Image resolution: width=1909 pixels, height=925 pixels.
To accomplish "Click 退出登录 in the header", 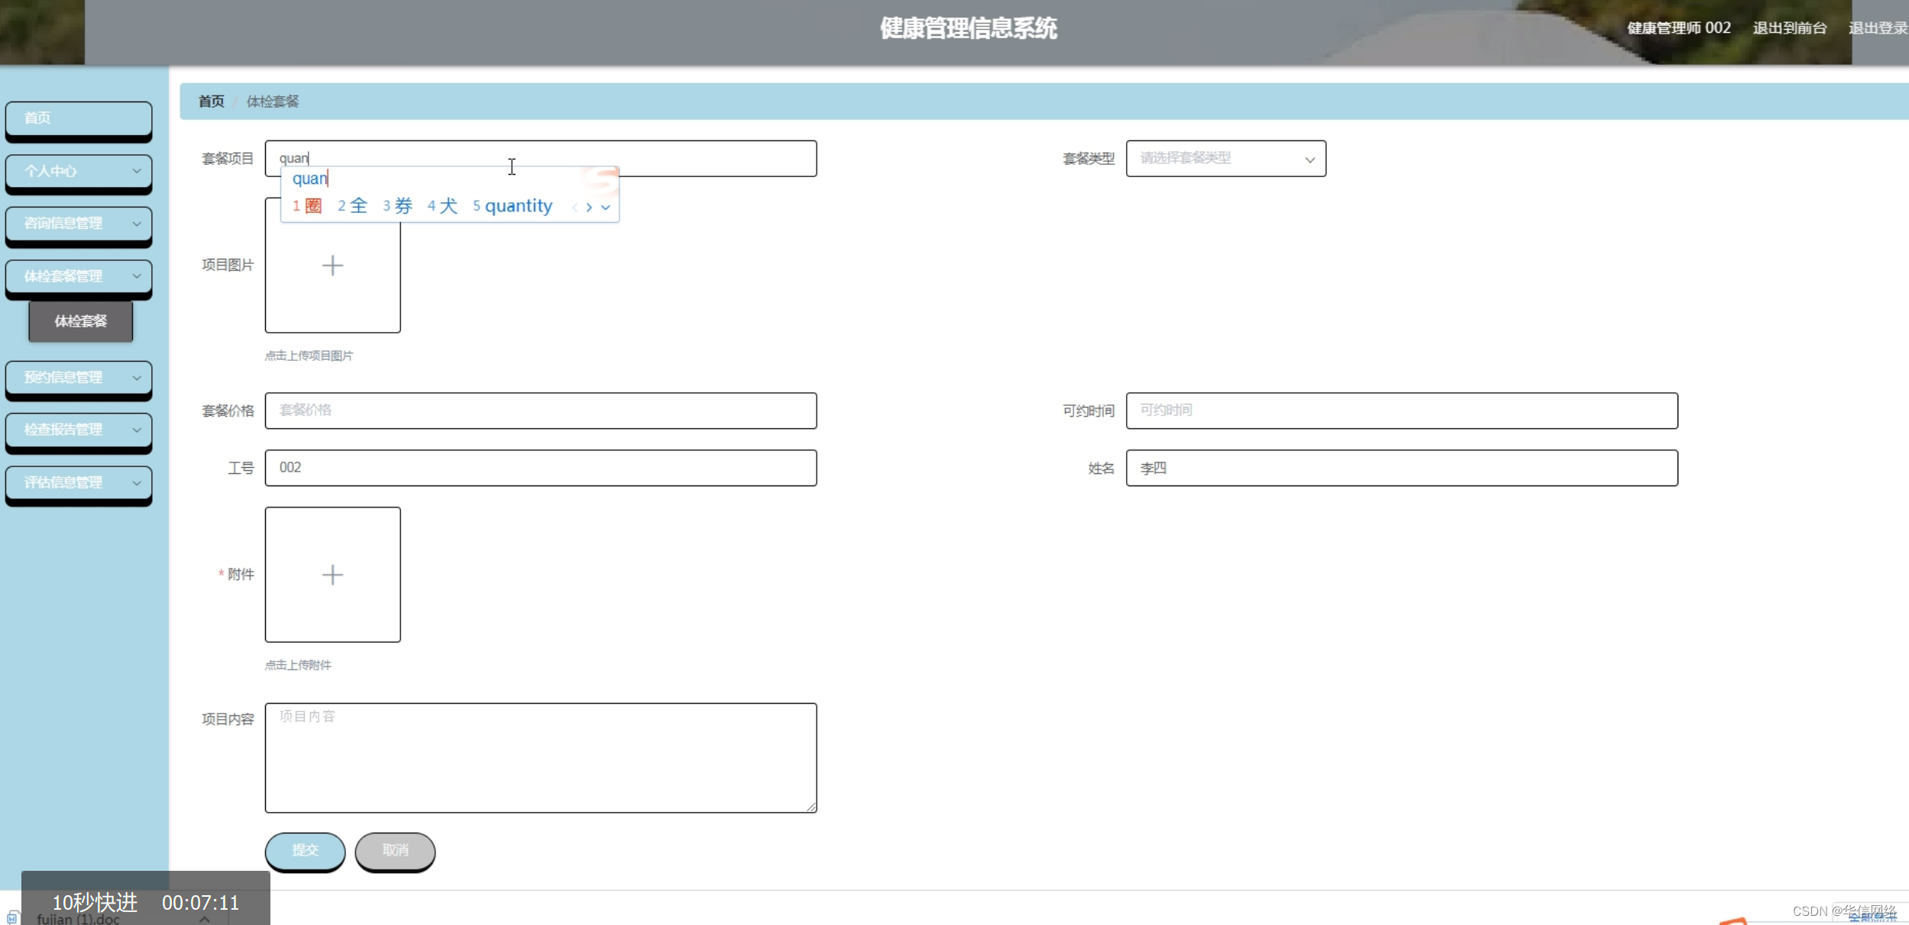I will [1877, 28].
